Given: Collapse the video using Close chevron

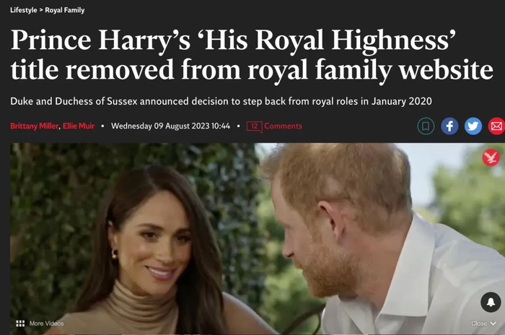Looking at the screenshot, I should pyautogui.click(x=493, y=323).
